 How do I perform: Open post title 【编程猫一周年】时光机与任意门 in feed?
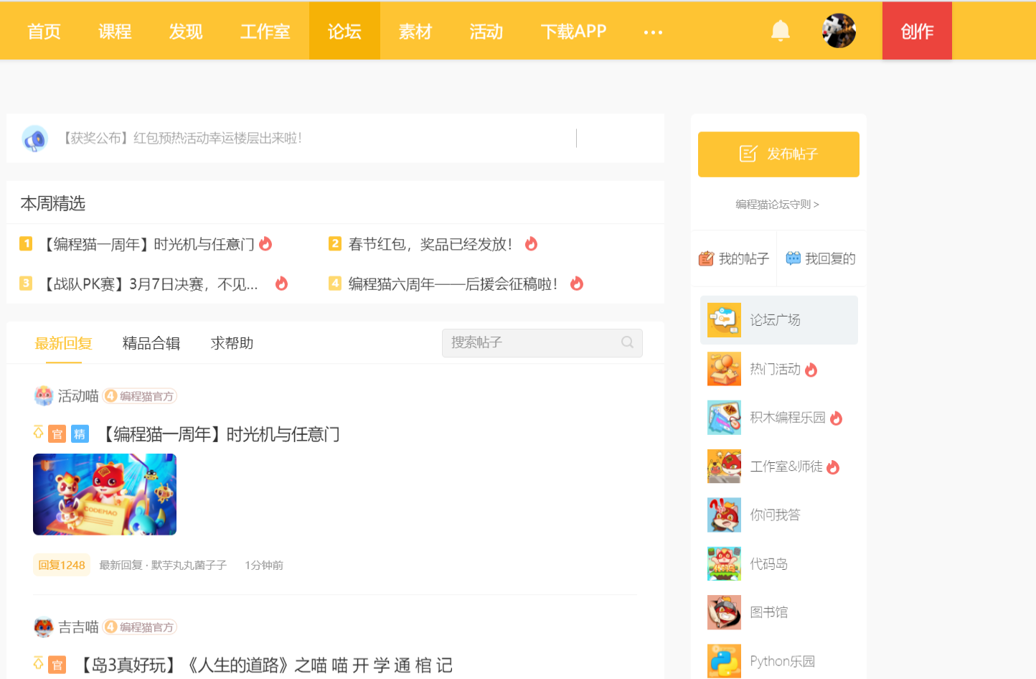(219, 434)
